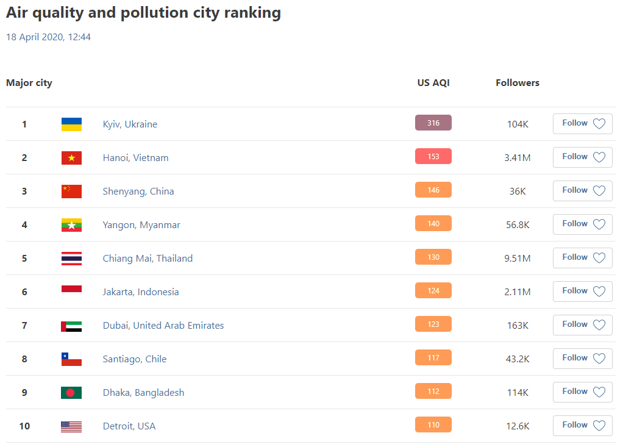Open Dubai, United Arab Emirates page

pos(163,326)
